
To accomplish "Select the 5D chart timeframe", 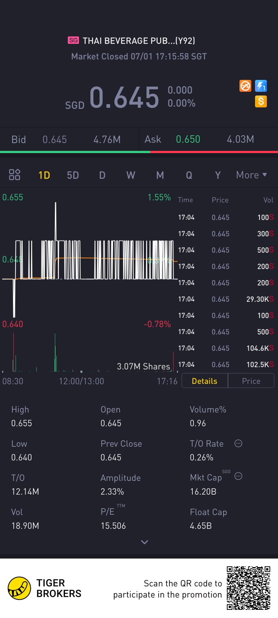I will point(73,175).
